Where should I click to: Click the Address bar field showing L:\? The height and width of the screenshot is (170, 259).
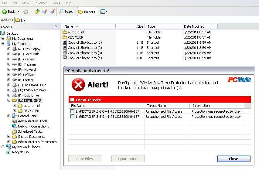point(136,20)
